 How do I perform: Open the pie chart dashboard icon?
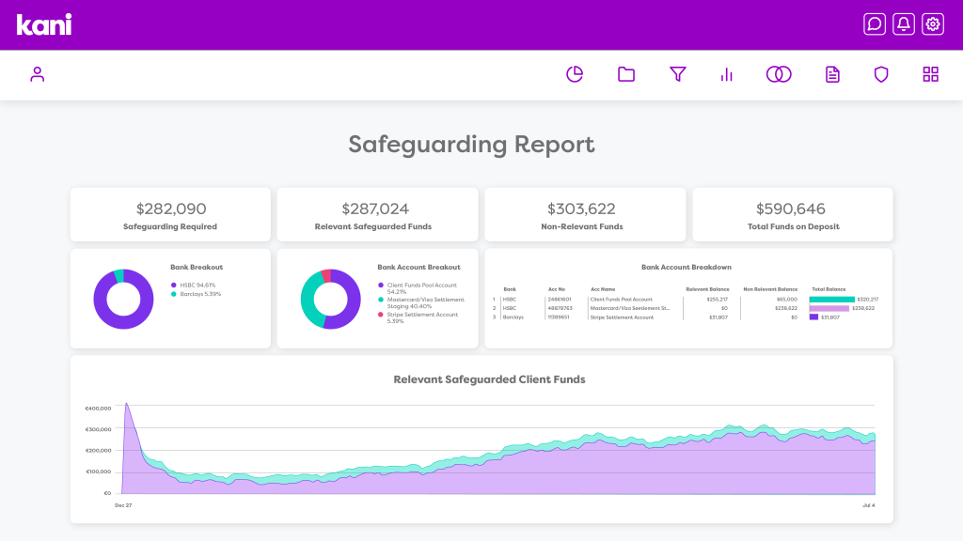[x=575, y=74]
